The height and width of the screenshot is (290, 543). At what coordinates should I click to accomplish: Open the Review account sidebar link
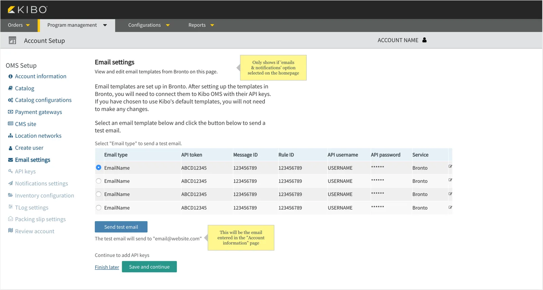[x=35, y=231]
